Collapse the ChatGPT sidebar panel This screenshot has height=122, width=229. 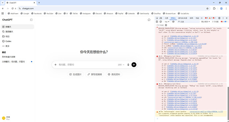[x=31, y=20]
